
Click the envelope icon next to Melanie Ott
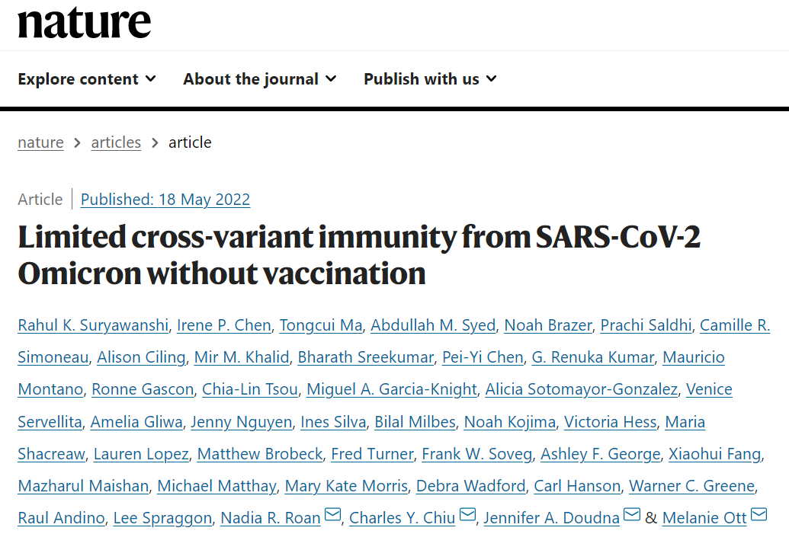pos(759,515)
